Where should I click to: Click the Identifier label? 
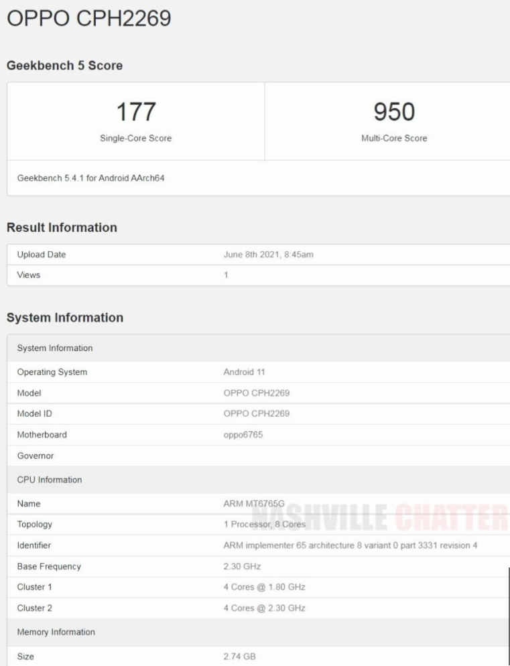(x=34, y=545)
